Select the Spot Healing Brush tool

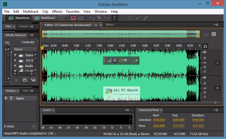[145, 18]
